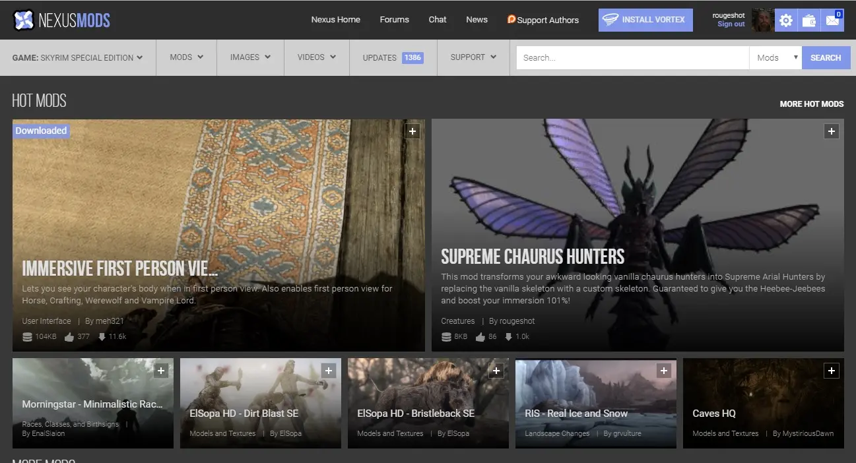Expand the Support navigation dropdown
Image resolution: width=856 pixels, height=463 pixels.
(x=473, y=57)
